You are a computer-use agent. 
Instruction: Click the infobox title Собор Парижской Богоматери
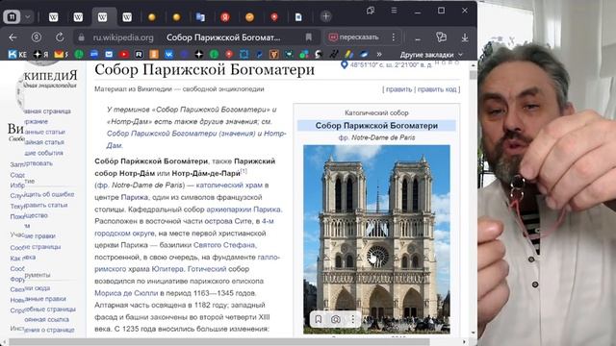tap(376, 126)
